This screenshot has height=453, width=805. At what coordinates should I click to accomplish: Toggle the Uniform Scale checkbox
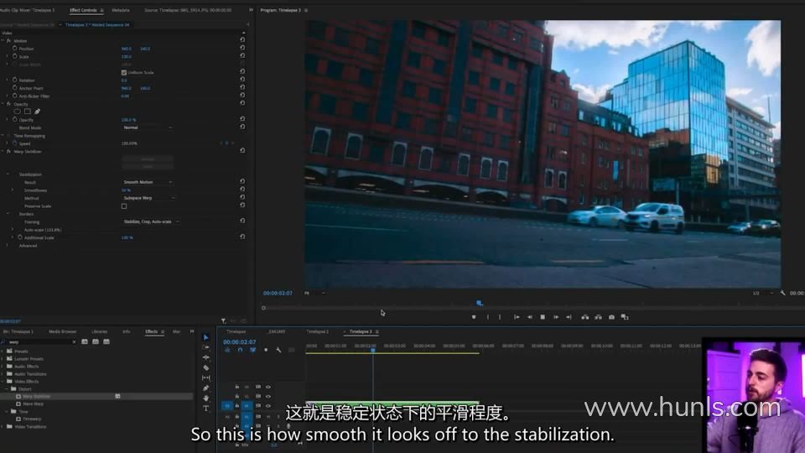(124, 72)
